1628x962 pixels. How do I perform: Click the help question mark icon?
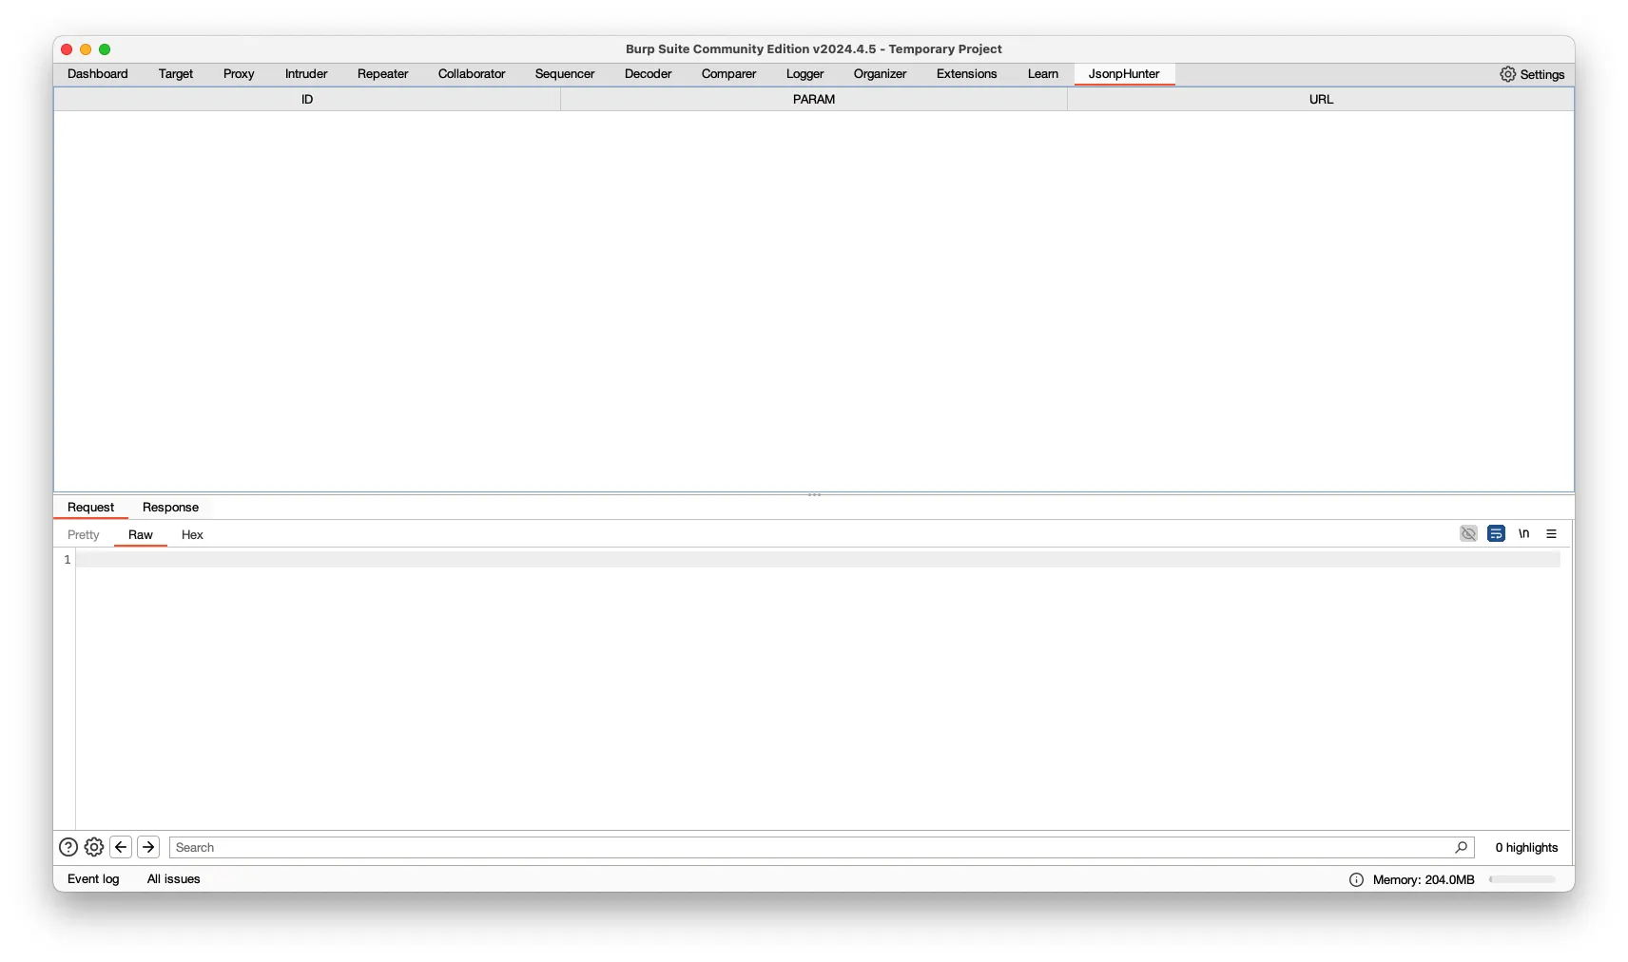click(68, 847)
